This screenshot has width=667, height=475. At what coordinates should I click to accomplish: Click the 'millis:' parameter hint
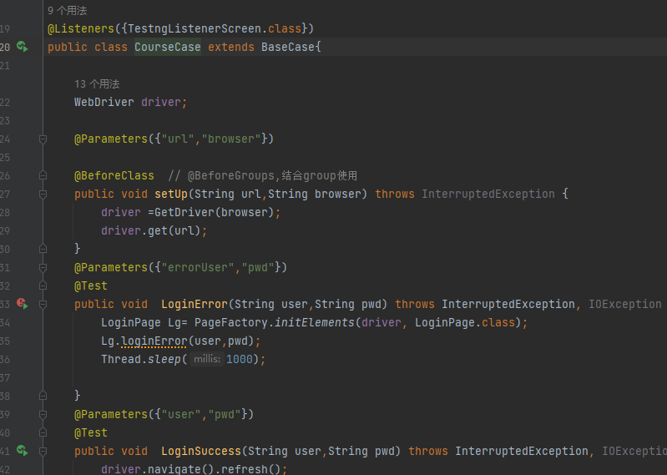pyautogui.click(x=207, y=359)
